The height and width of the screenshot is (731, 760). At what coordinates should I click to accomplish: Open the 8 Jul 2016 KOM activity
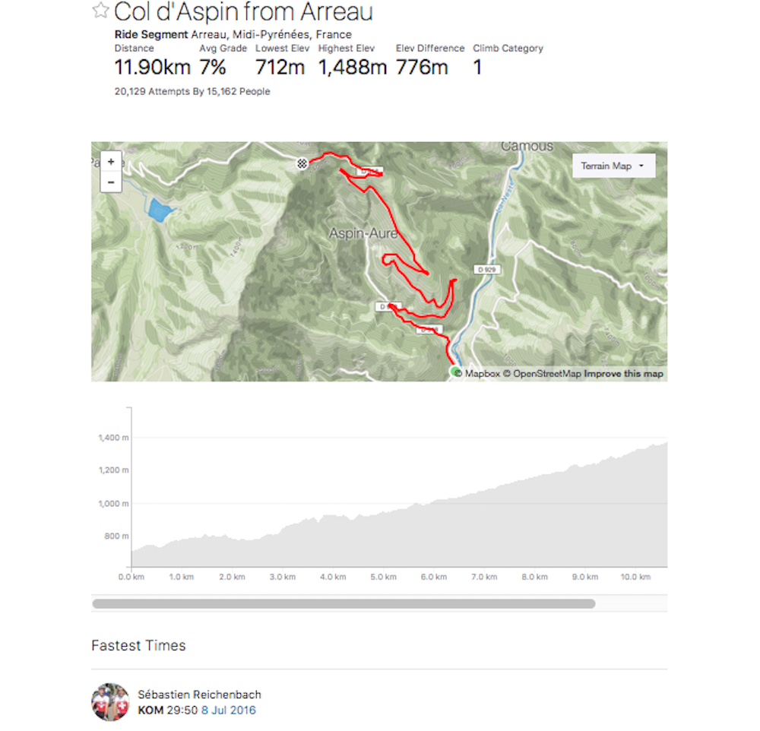228,710
